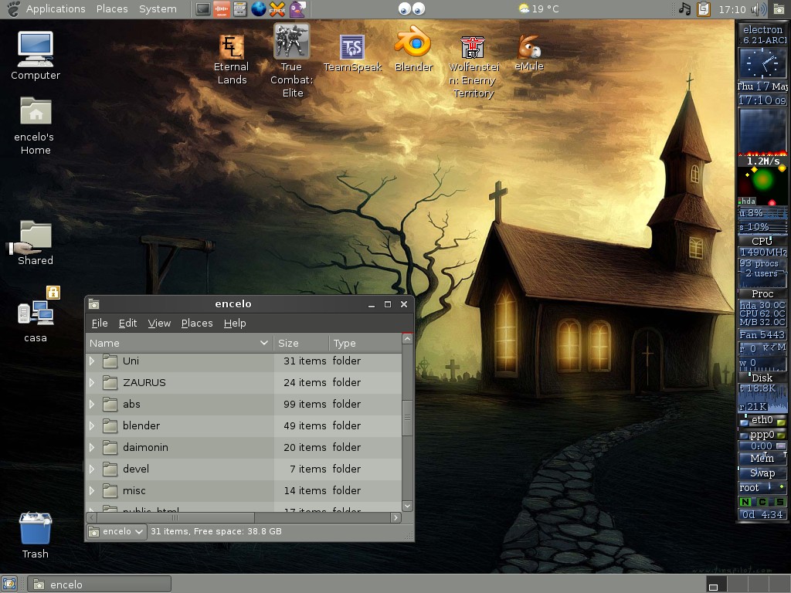Expand the daimonin folder
This screenshot has height=593, width=791.
[x=92, y=447]
